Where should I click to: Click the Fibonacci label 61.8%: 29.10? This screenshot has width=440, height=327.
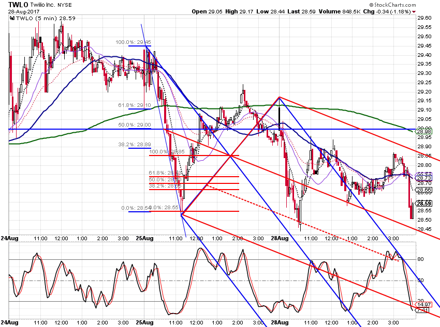[135, 105]
